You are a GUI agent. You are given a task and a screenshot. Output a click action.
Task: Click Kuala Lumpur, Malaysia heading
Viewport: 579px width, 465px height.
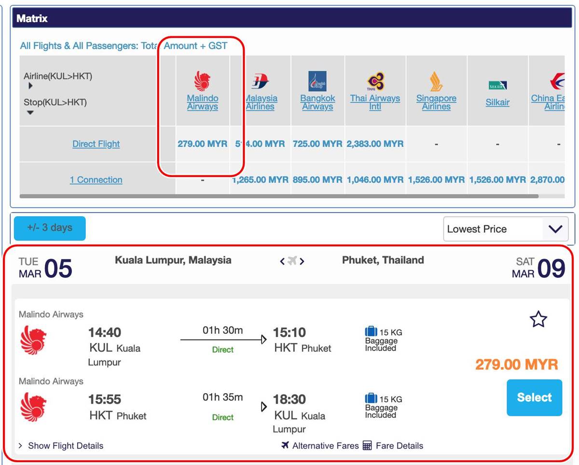[173, 260]
